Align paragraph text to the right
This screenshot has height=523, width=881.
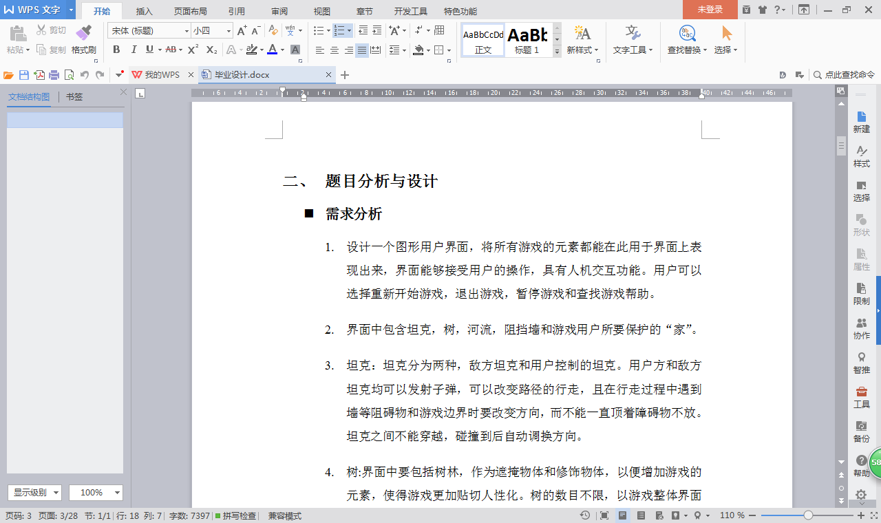(x=348, y=50)
